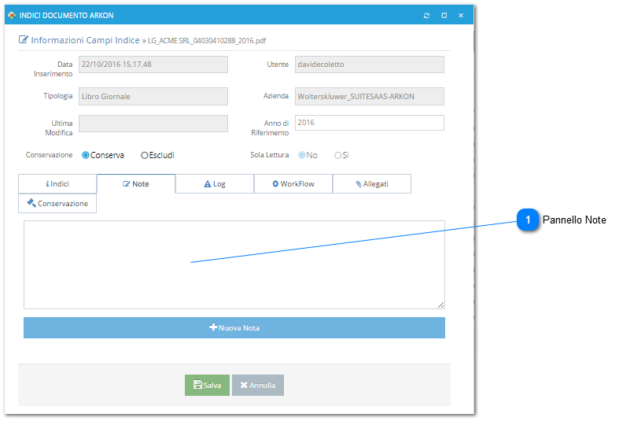Save changes with the Salva button
619x421 pixels.
(x=208, y=385)
